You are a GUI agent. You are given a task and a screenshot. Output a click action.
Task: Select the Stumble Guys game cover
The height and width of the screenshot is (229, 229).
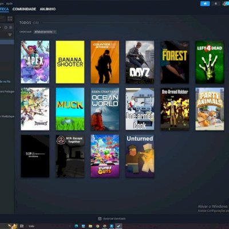point(105,156)
